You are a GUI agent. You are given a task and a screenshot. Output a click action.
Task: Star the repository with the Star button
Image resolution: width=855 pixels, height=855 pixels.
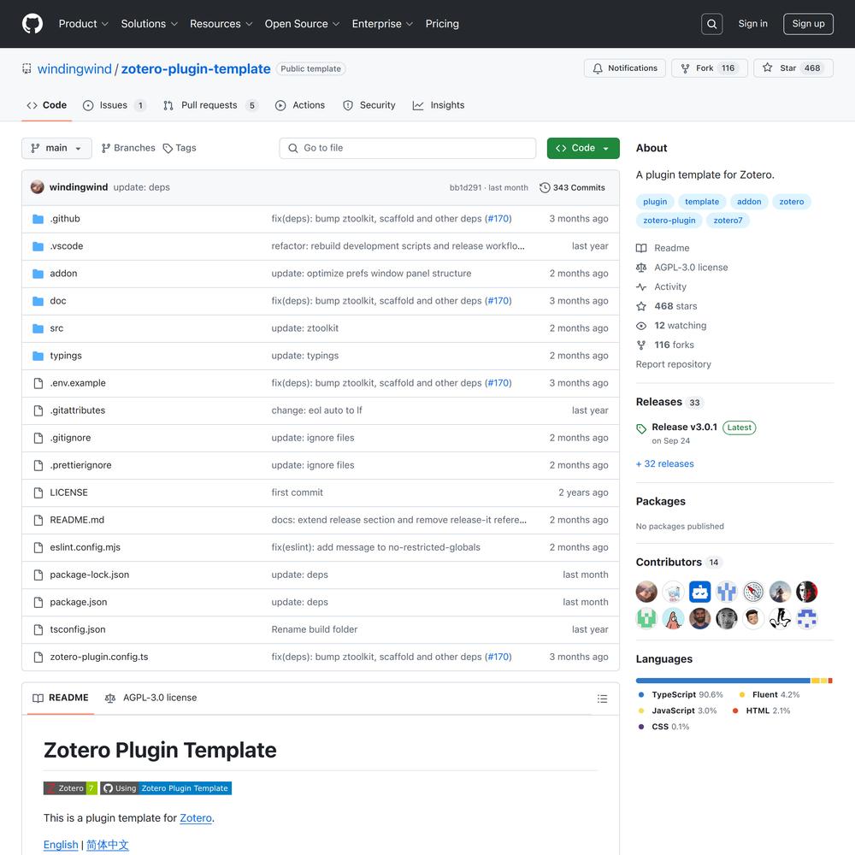[793, 68]
